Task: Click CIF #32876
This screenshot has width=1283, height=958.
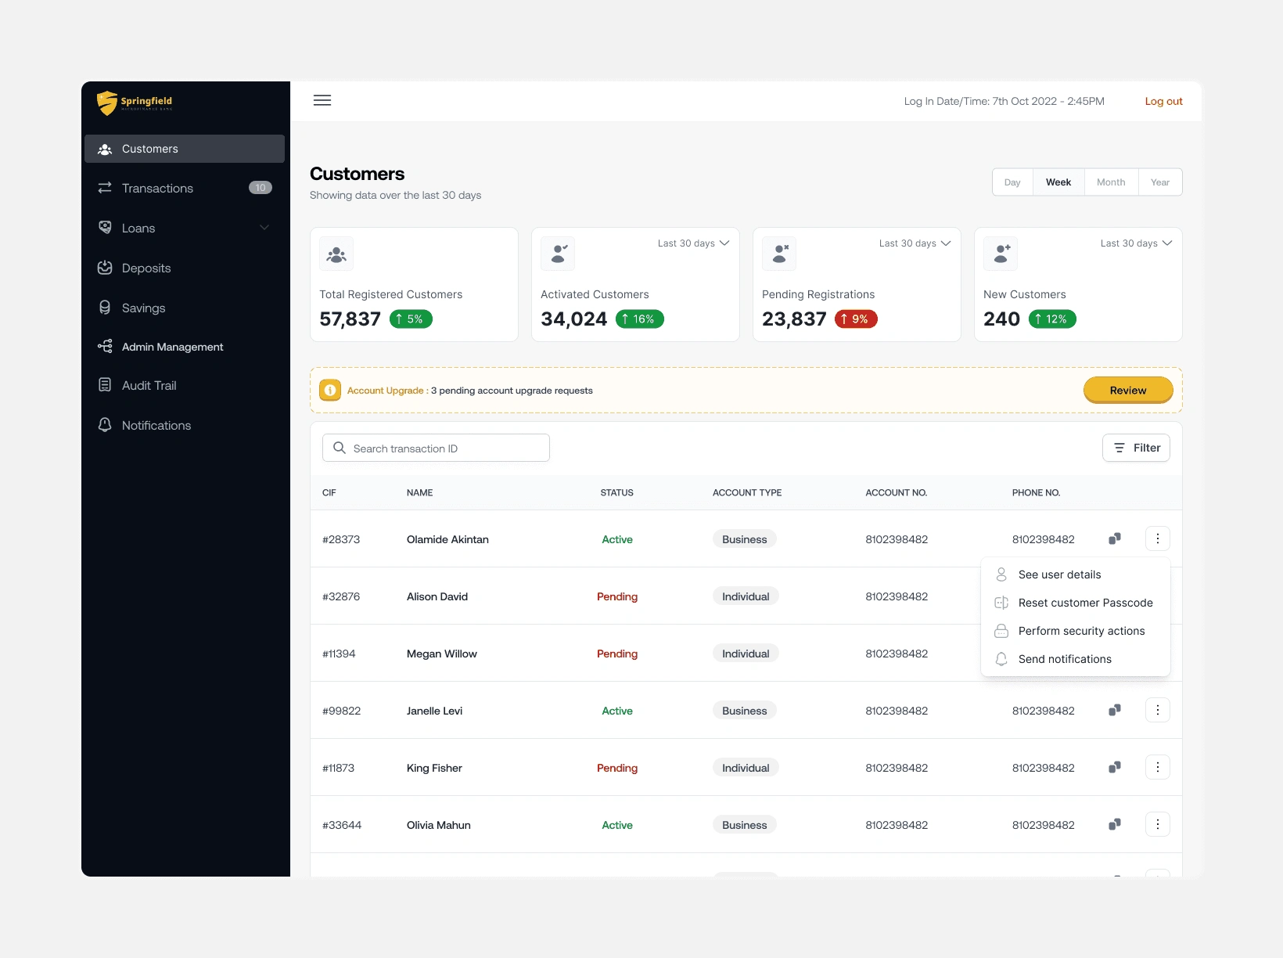Action: pyautogui.click(x=341, y=596)
